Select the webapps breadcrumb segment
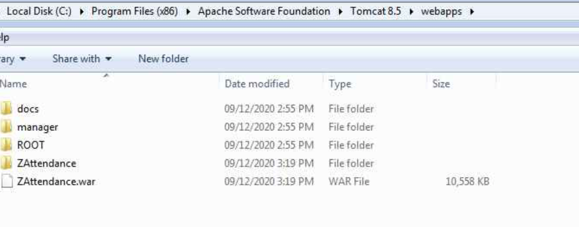The image size is (579, 227). coord(441,12)
